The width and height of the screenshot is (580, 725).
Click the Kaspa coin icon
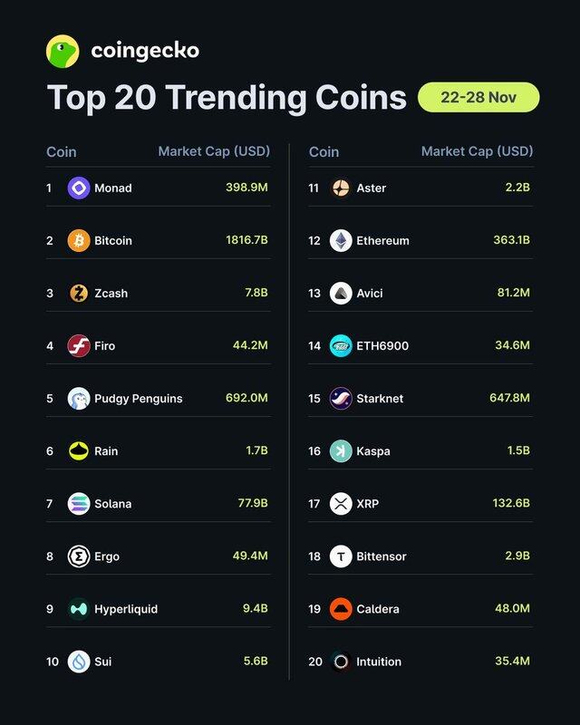[341, 451]
